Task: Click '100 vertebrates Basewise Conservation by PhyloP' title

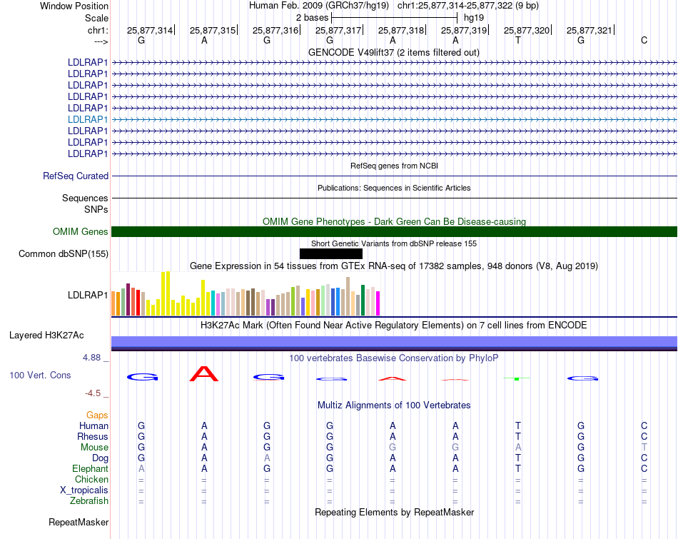Action: (394, 358)
